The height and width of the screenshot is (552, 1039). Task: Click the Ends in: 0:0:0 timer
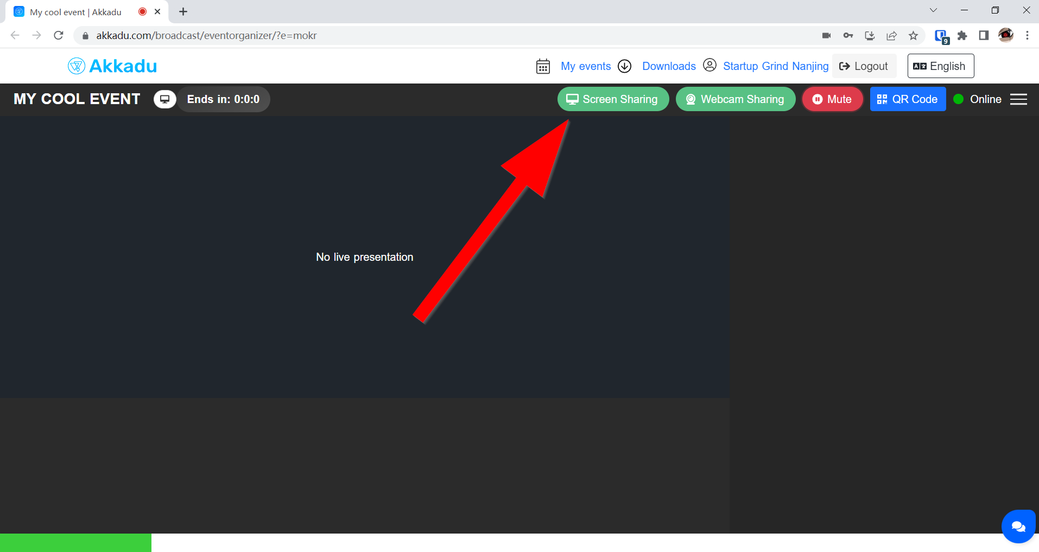[223, 99]
